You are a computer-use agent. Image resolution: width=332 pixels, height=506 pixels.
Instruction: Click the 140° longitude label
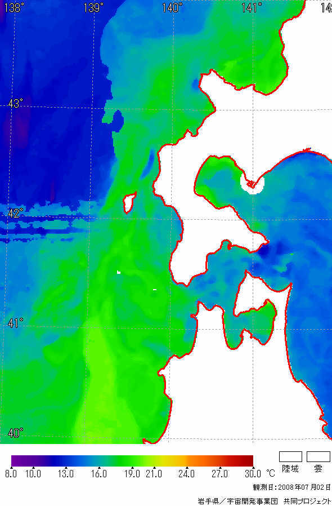[172, 7]
